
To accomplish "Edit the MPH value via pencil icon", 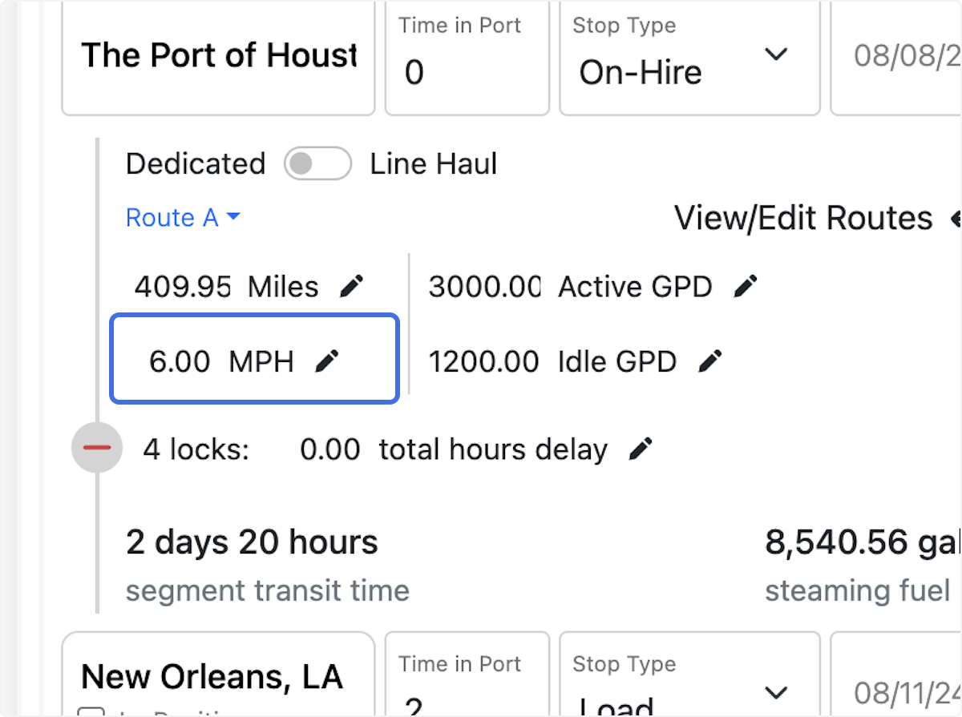I will pyautogui.click(x=328, y=361).
